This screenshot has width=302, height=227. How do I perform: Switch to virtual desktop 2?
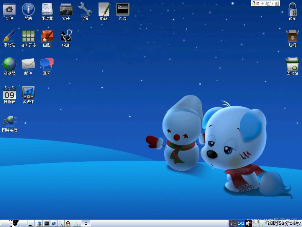[86, 223]
